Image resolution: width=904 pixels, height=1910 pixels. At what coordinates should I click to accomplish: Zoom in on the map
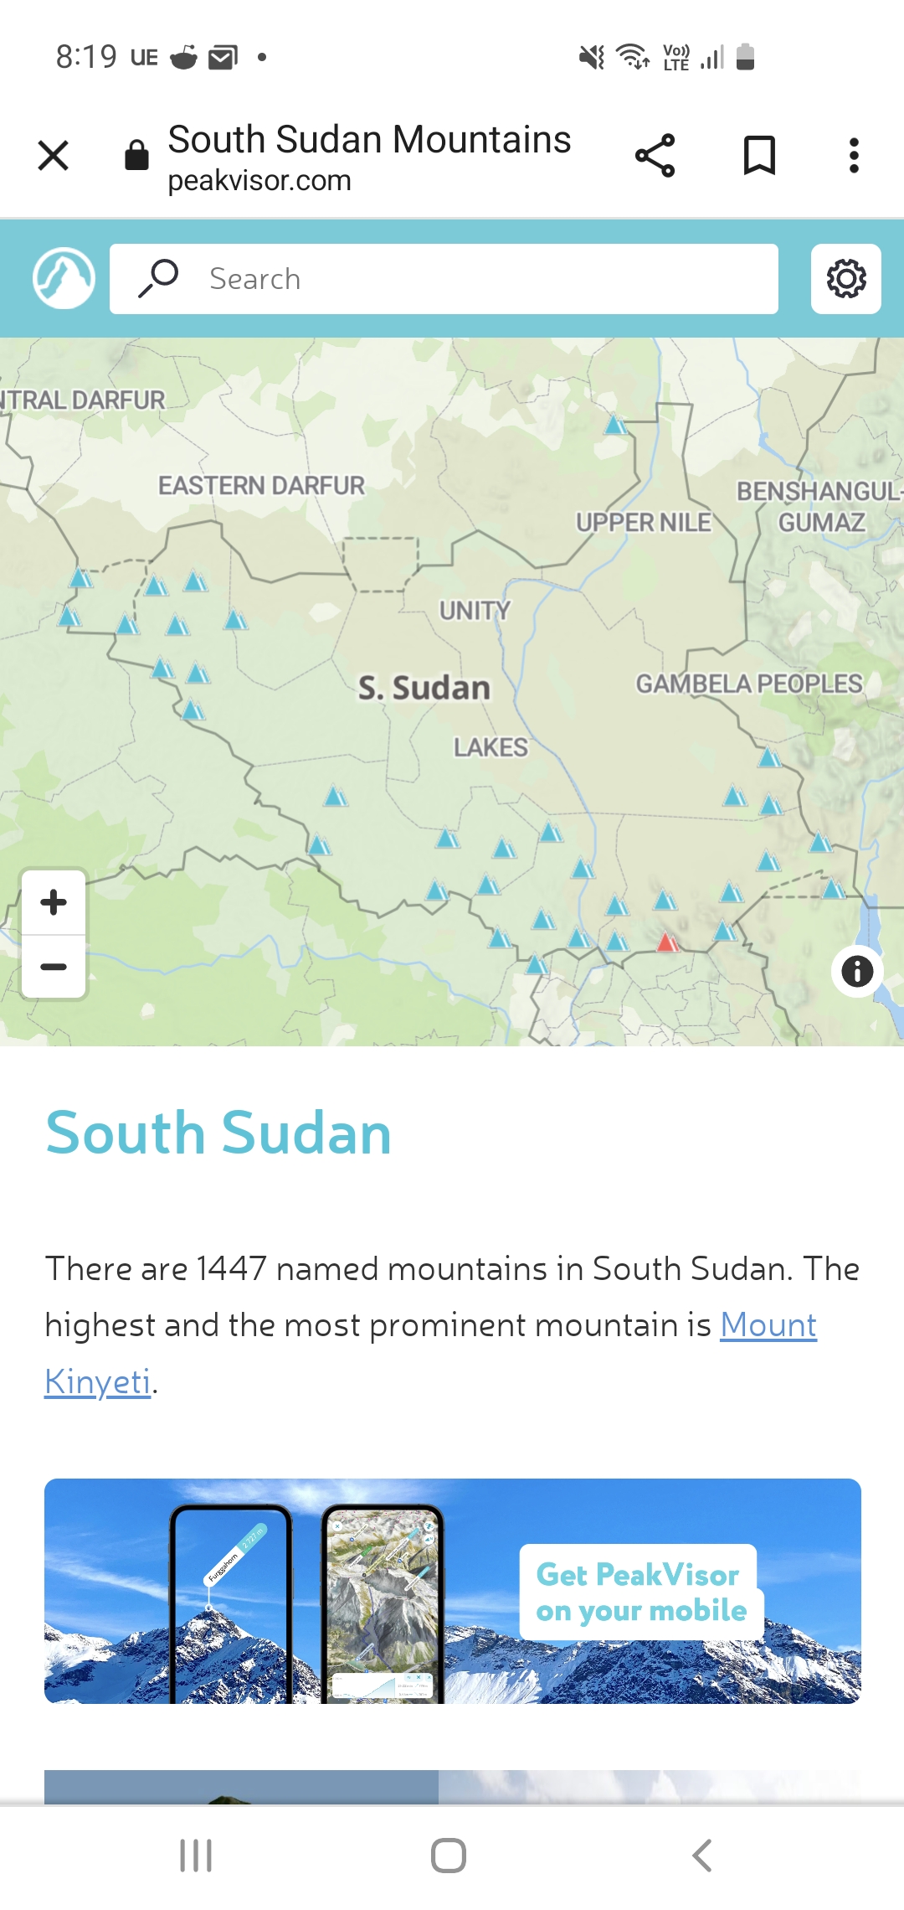[x=54, y=902]
